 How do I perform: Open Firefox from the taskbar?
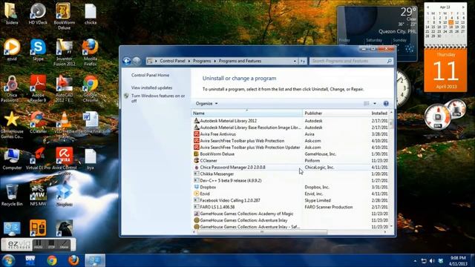click(73, 260)
